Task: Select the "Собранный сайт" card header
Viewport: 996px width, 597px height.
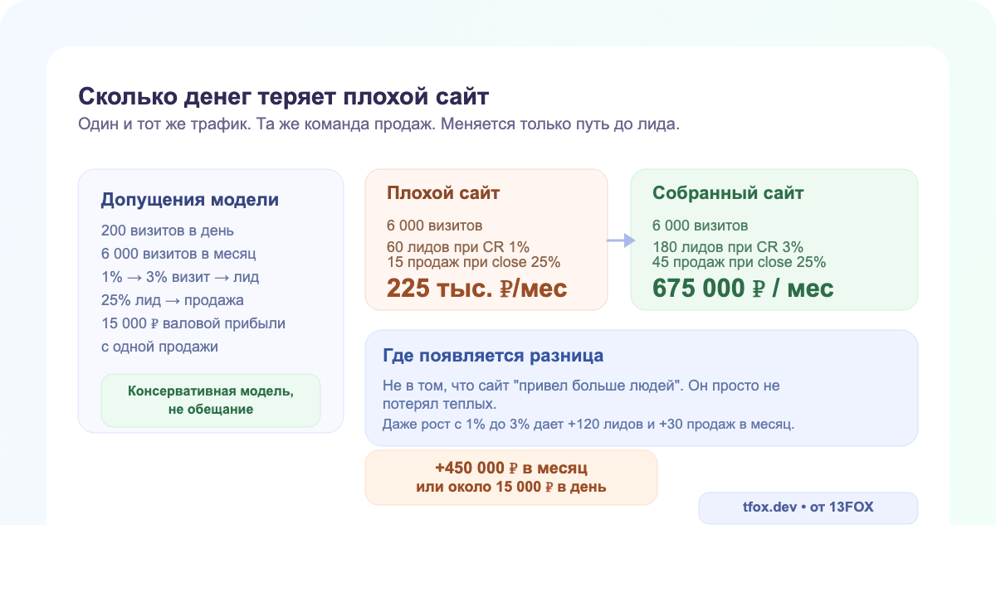Action: click(x=728, y=192)
